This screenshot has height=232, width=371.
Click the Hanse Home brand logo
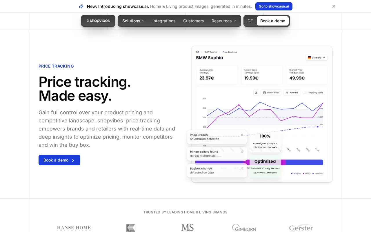click(x=74, y=228)
